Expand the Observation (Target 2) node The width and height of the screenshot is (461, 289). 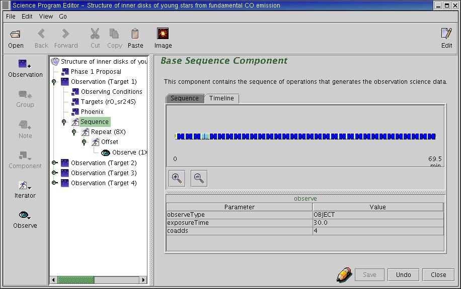pos(54,163)
